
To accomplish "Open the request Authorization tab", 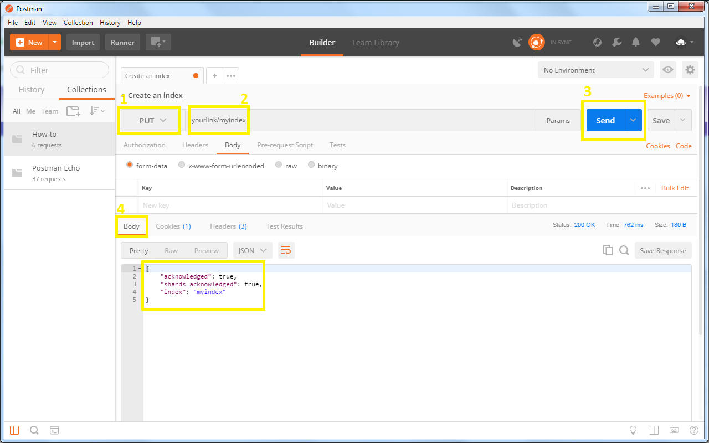I will click(145, 145).
